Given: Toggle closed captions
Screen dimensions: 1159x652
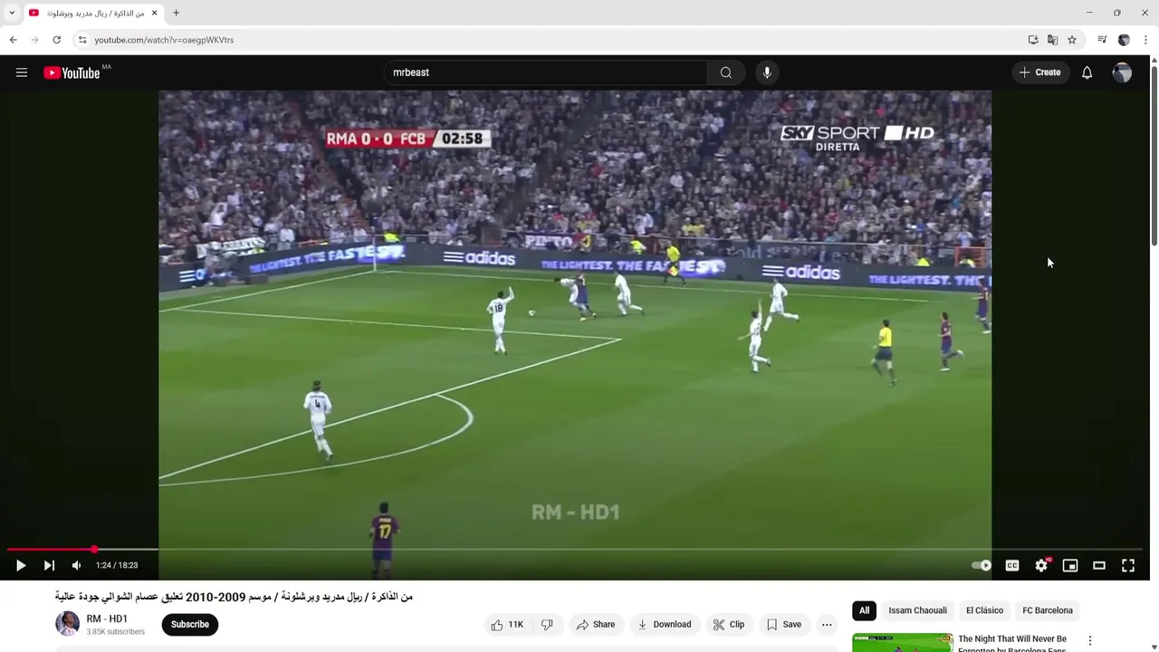Looking at the screenshot, I should point(1012,565).
